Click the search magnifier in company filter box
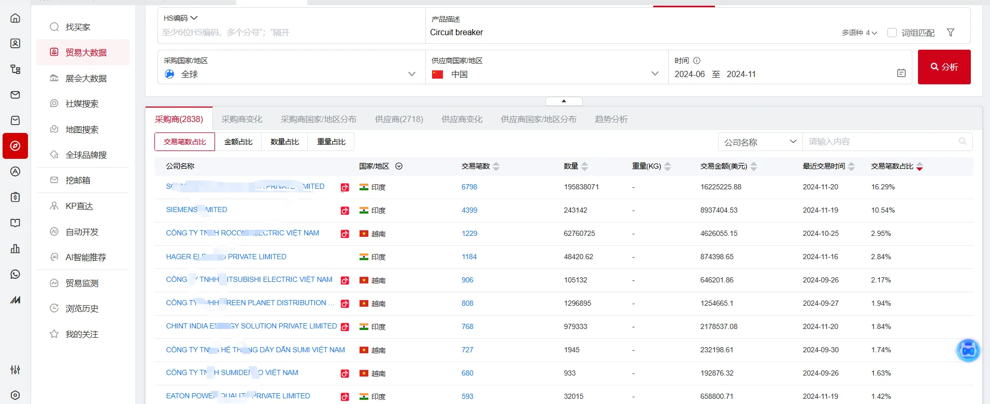 (x=963, y=141)
